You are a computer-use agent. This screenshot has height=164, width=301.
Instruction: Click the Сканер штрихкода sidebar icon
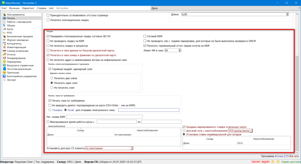[4, 51]
